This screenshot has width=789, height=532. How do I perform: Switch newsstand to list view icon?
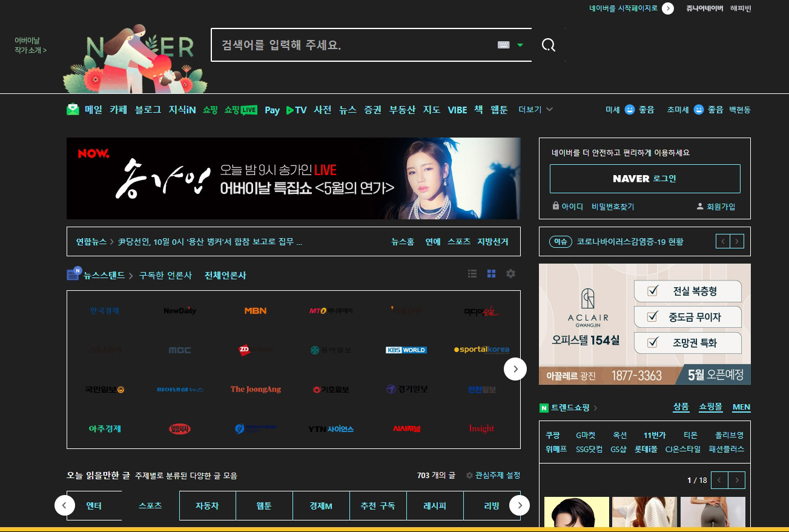pos(472,274)
